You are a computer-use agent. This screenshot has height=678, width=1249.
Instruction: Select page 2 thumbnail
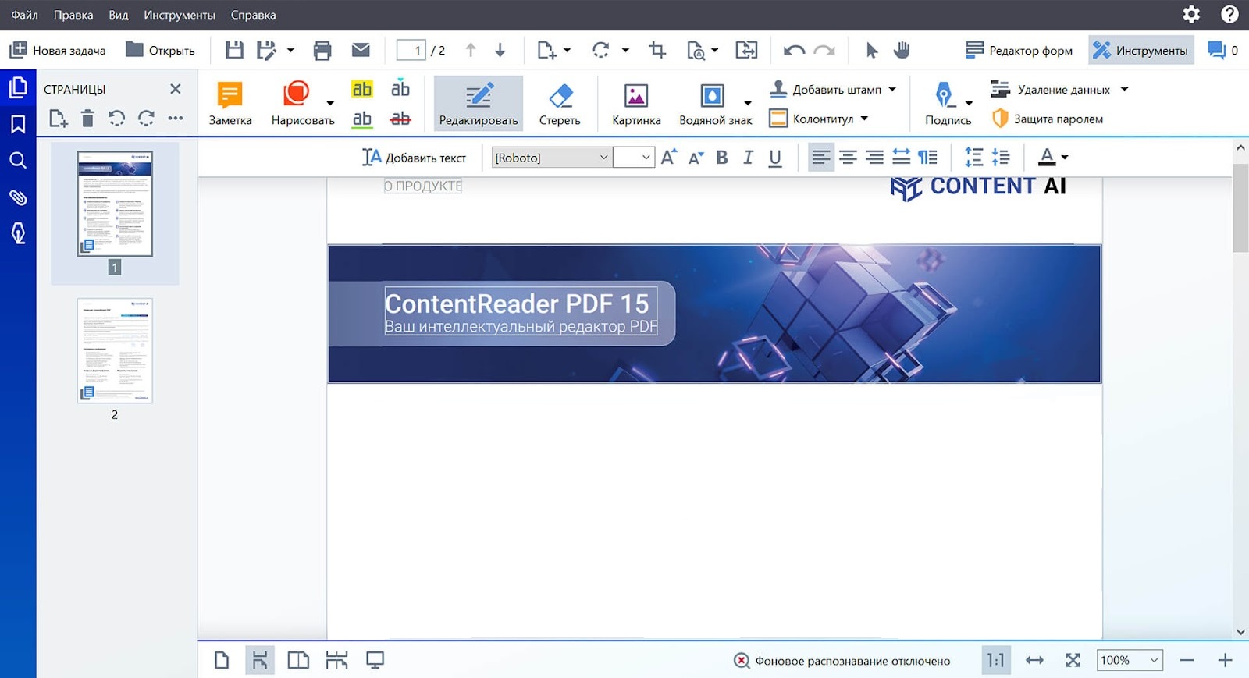coord(115,350)
